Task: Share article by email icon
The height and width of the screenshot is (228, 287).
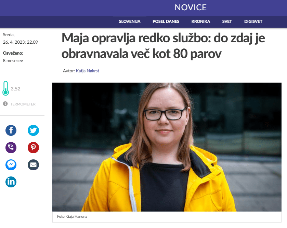Action: [33, 165]
